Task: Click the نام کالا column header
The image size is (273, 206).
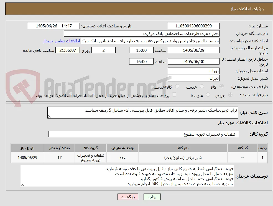Action: point(183,148)
